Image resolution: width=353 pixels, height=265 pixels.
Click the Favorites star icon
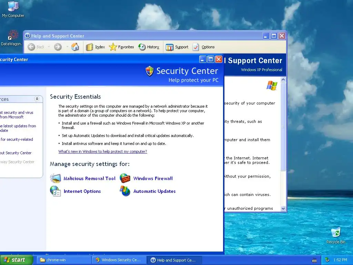pos(113,47)
